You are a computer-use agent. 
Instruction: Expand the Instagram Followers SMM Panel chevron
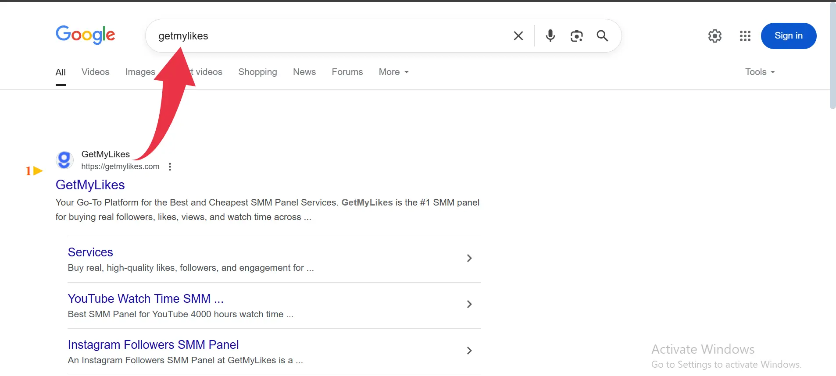469,351
